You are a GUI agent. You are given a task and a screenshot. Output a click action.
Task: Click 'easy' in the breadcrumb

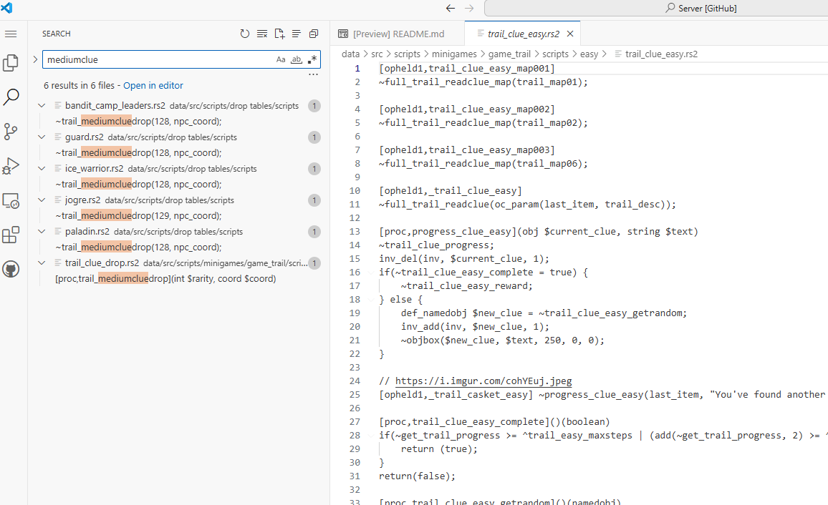pos(589,54)
